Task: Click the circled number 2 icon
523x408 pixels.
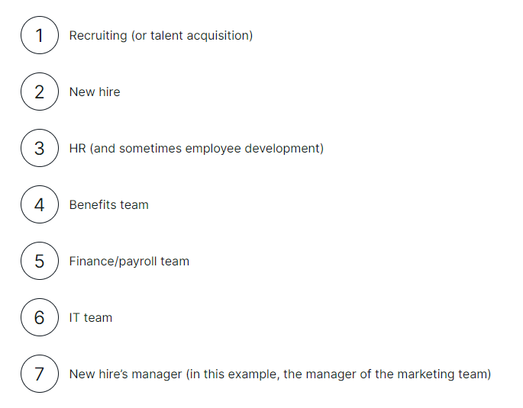Action: [x=40, y=92]
